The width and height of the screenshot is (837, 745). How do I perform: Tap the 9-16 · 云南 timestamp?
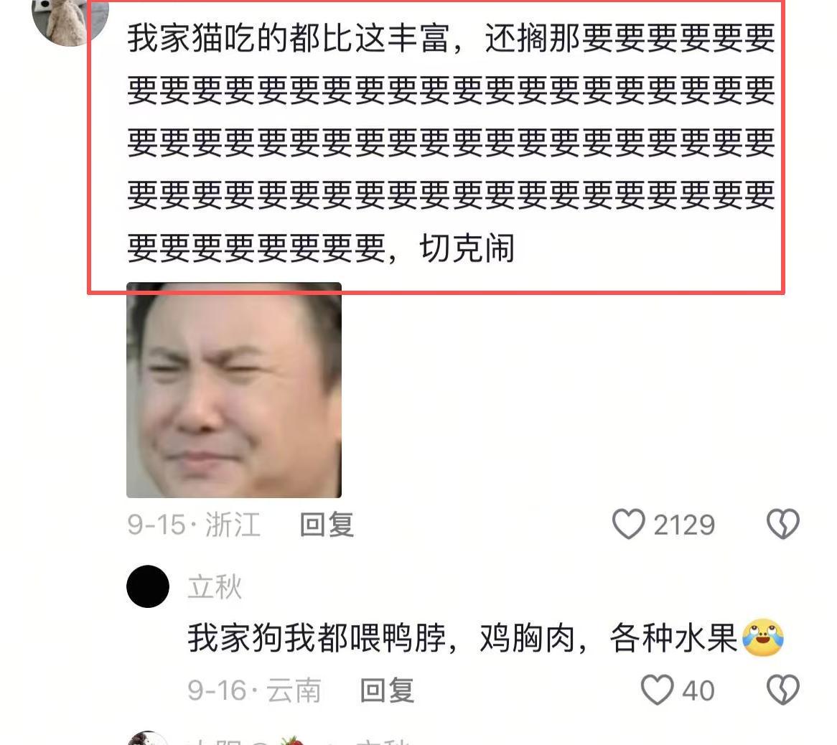tap(254, 690)
